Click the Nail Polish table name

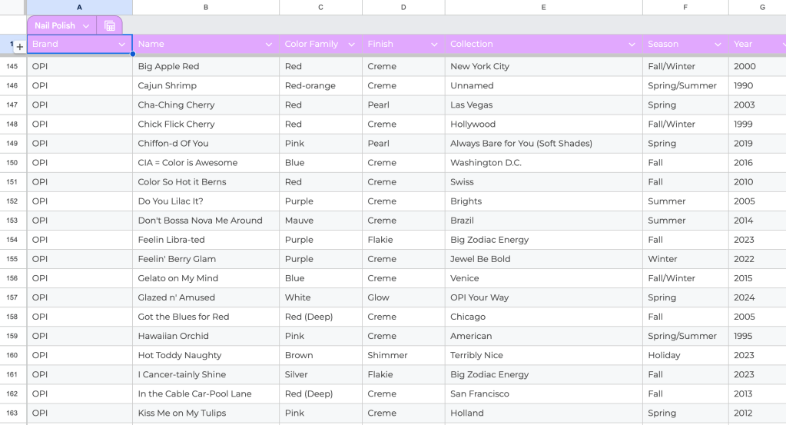coord(55,26)
